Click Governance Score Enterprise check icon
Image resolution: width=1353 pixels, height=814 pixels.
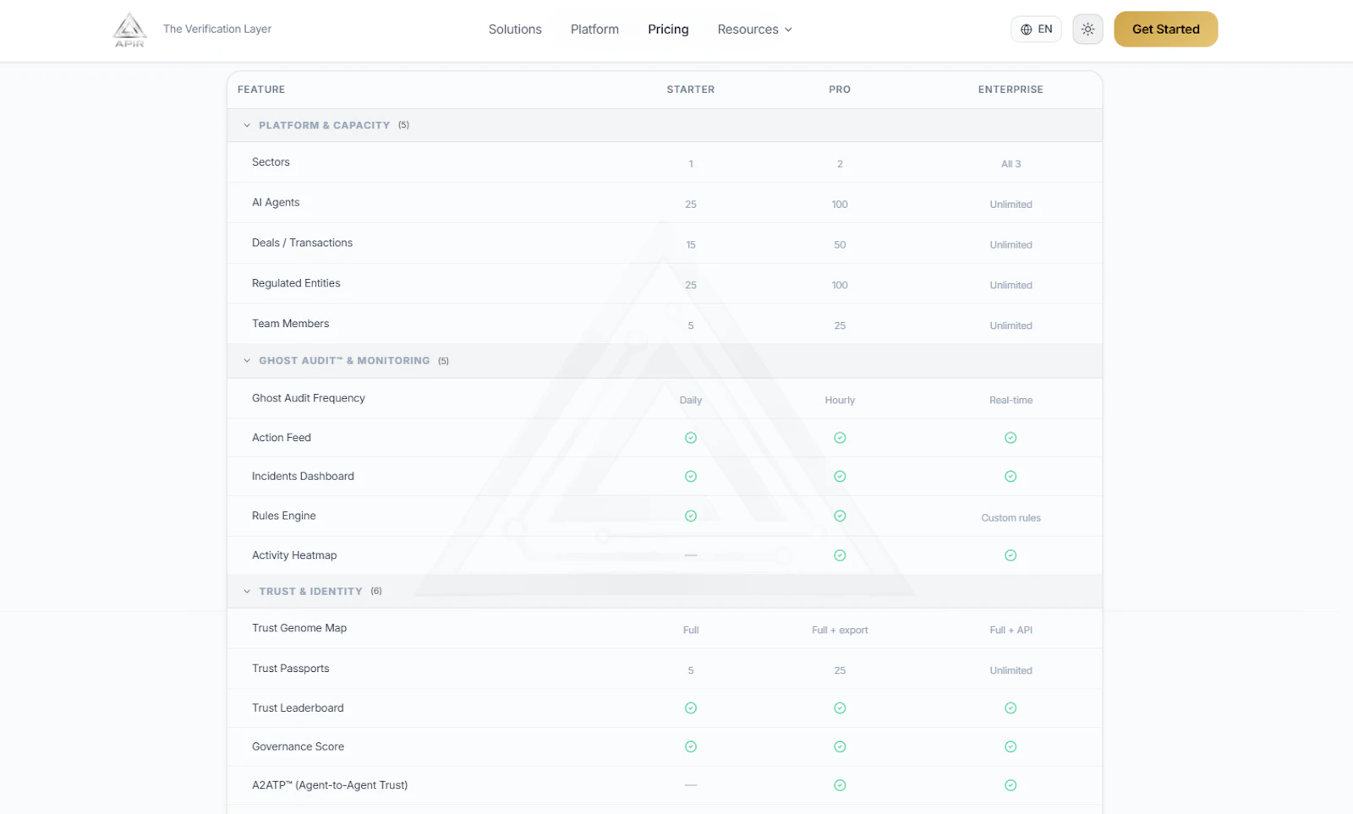[1011, 747]
